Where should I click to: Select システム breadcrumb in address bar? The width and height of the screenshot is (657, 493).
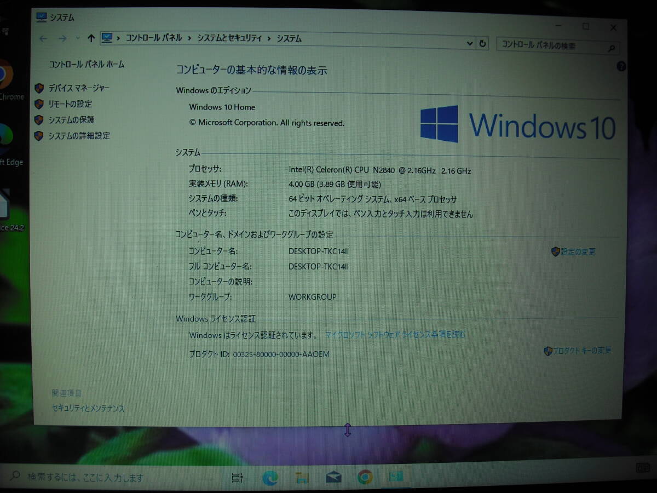click(x=289, y=38)
